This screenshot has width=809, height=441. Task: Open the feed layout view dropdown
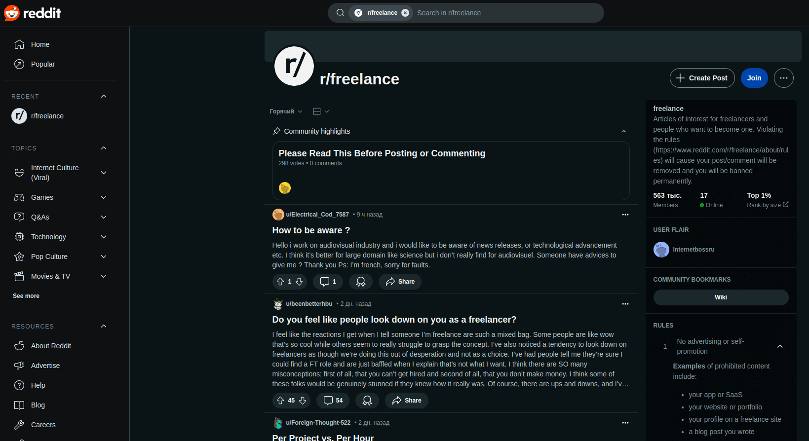[x=321, y=111]
